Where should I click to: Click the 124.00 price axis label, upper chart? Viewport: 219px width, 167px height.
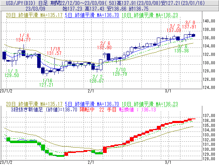tap(209, 88)
